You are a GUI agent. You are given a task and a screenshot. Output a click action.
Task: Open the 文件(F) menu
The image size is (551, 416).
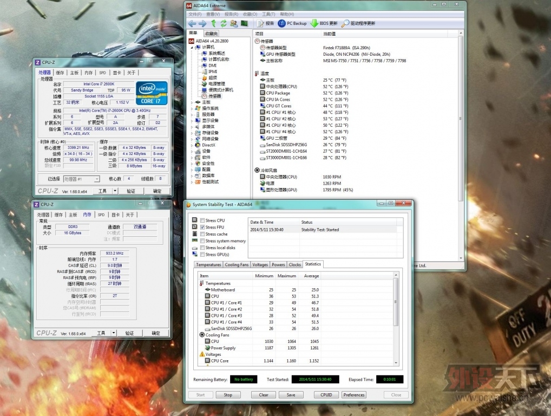[195, 14]
